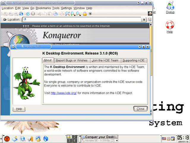Launch the Konqueror globe icon in the panel
The width and height of the screenshot is (190, 143).
point(23,139)
